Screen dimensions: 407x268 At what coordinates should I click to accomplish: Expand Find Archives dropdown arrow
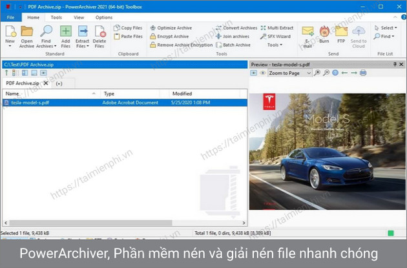coord(56,46)
